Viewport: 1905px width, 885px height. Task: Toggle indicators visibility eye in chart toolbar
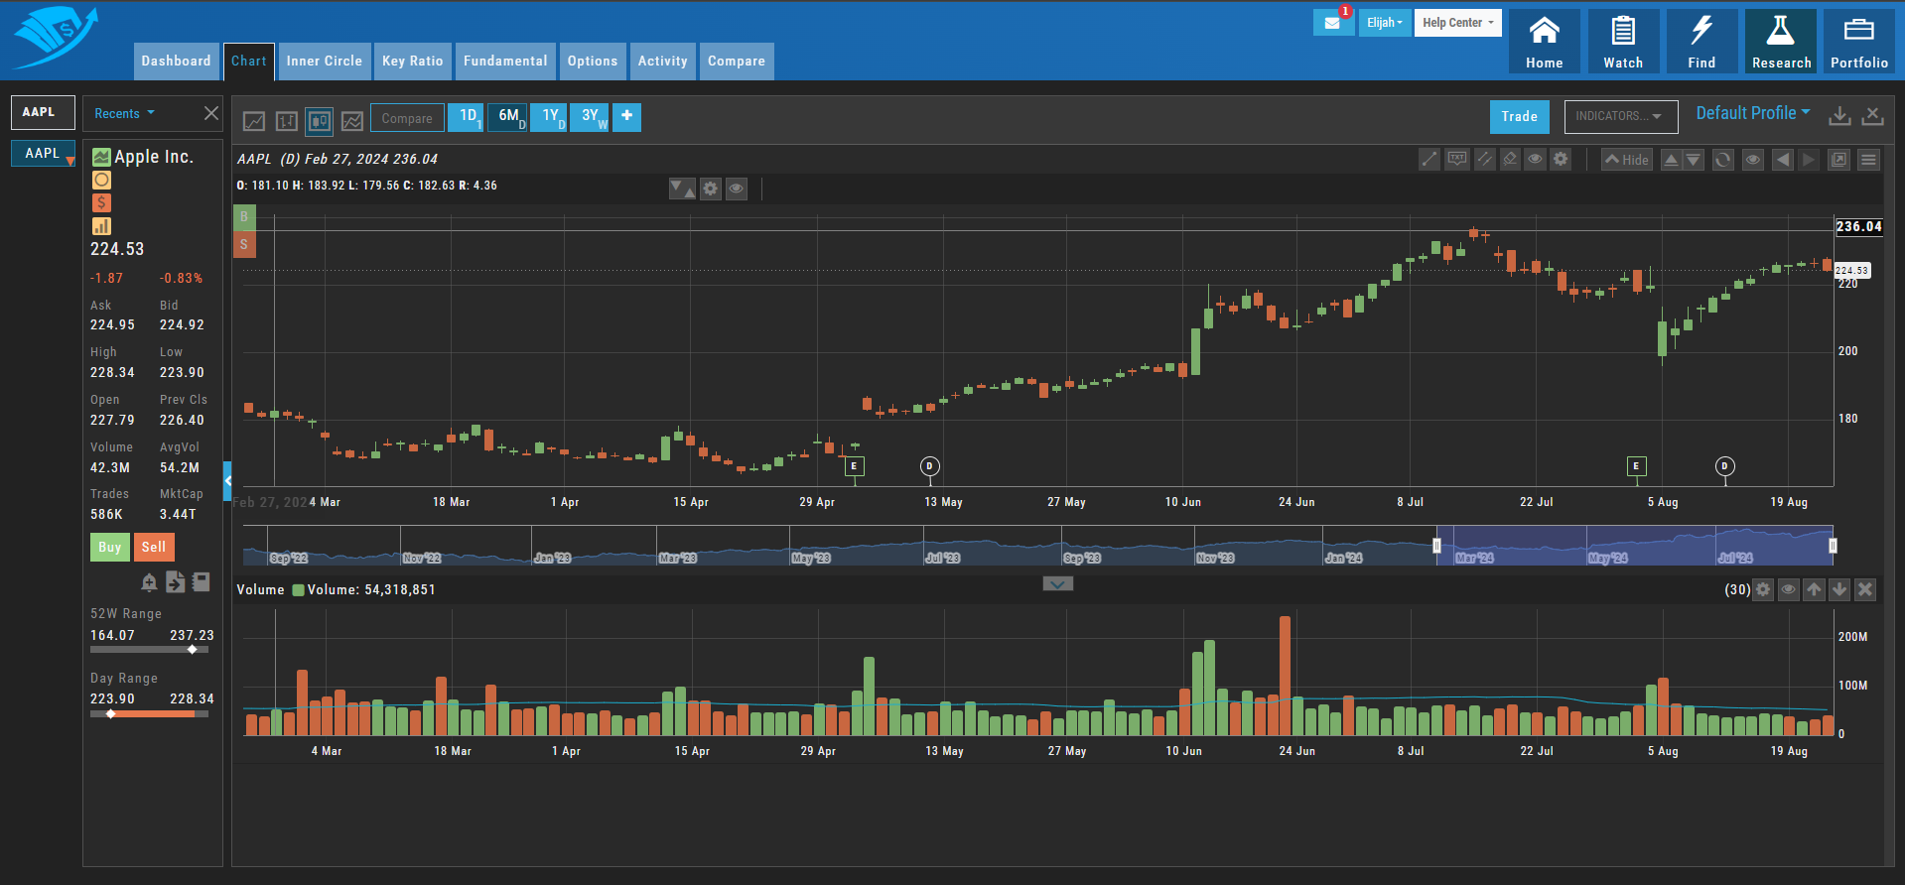(1753, 160)
